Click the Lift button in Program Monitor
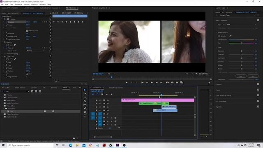Viewport: 263px width, 148px height. coord(167,82)
